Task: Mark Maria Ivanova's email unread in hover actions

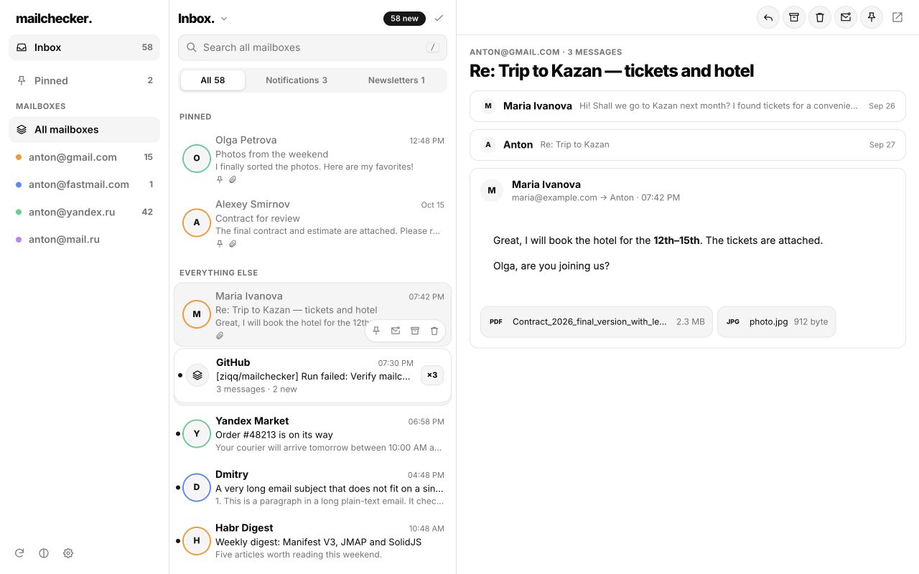Action: tap(396, 331)
